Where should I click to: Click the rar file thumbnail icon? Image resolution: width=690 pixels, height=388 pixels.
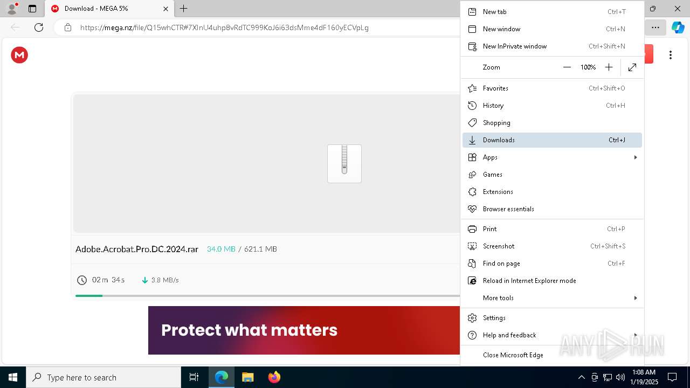coord(344,164)
